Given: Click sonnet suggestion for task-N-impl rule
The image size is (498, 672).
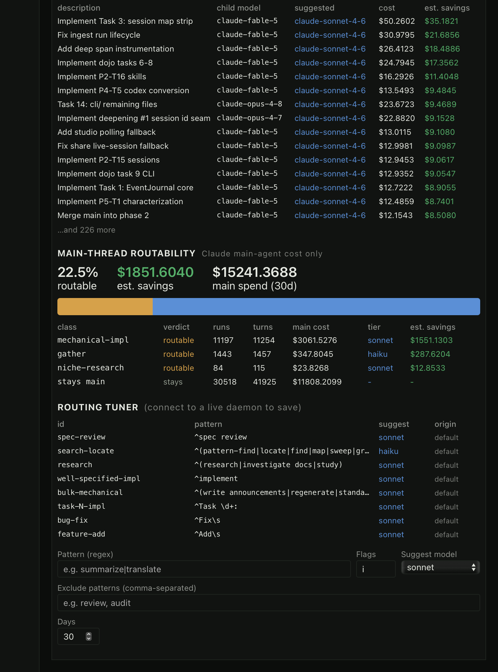Looking at the screenshot, I should point(391,507).
